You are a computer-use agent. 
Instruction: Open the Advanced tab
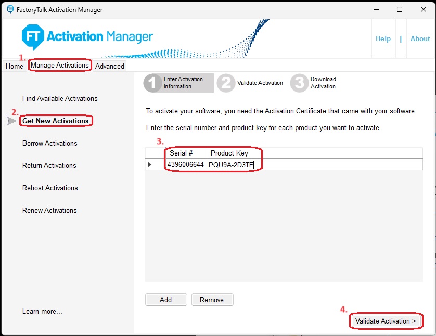click(x=110, y=66)
